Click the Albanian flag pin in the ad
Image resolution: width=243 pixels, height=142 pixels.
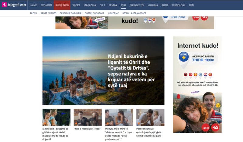pyautogui.click(x=186, y=75)
